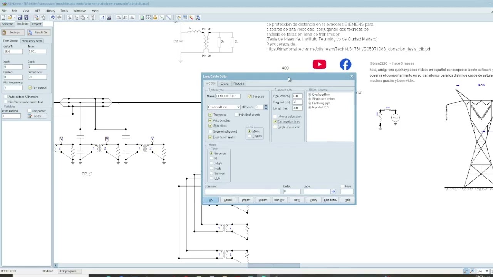Click the Cancel button
493x277 pixels.
tap(228, 200)
